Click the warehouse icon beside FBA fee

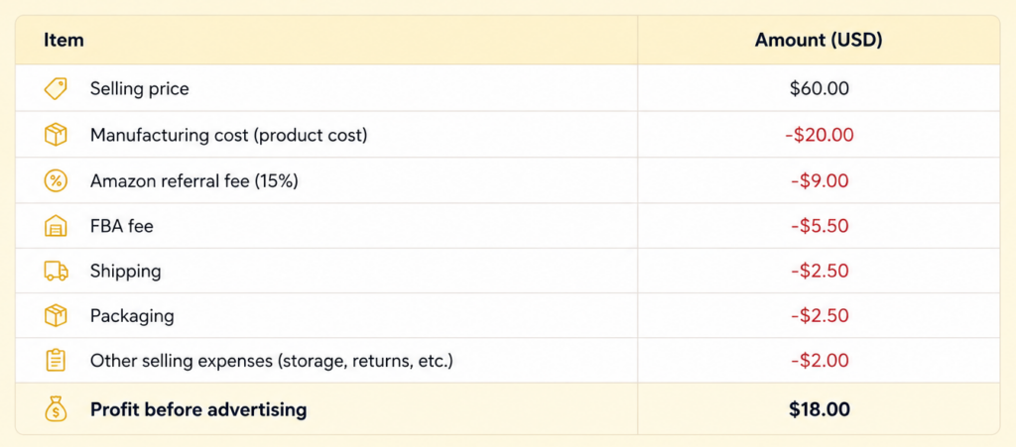(56, 226)
